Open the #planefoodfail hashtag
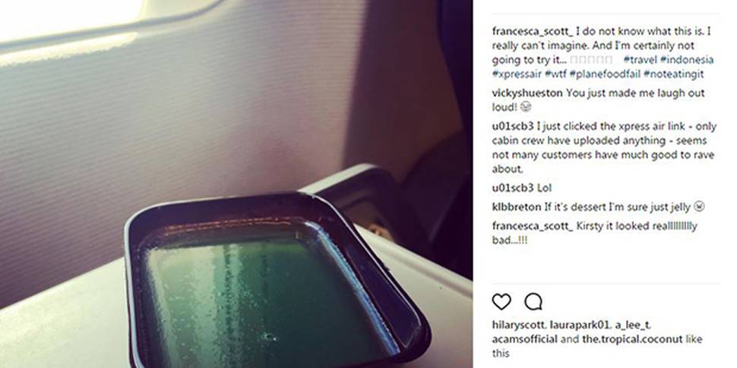 (605, 74)
